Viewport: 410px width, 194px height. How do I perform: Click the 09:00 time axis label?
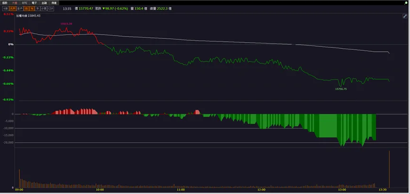click(x=19, y=190)
